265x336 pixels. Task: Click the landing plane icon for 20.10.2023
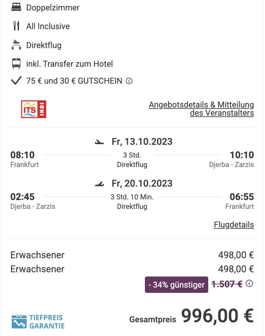[x=100, y=184]
